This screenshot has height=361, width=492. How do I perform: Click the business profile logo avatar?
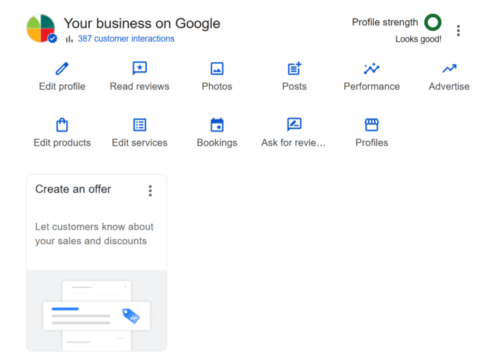point(41,29)
